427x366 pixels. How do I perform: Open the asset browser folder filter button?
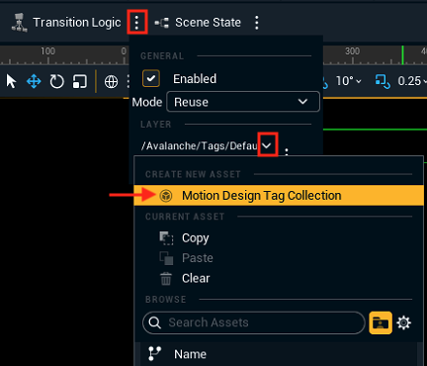381,322
